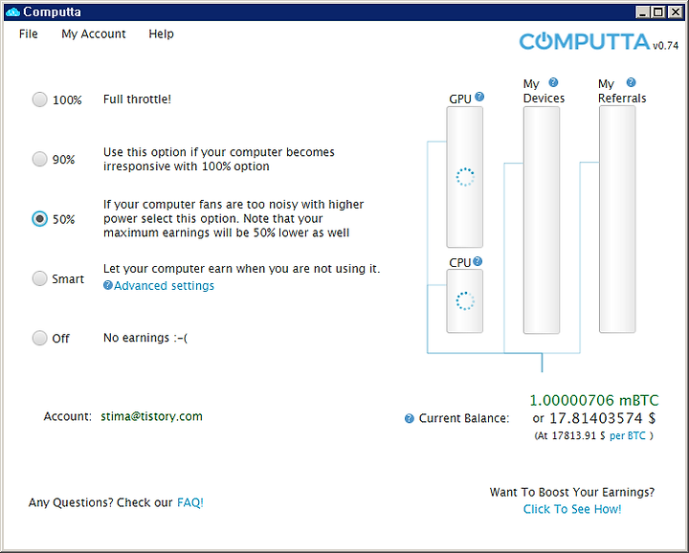This screenshot has height=553, width=689.
Task: Click the GPU loading spinner
Action: [465, 177]
